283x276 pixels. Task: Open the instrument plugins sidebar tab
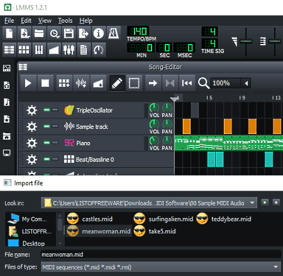(x=7, y=68)
